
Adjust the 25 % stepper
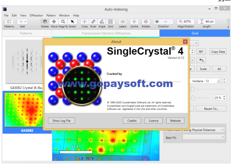[224, 98]
